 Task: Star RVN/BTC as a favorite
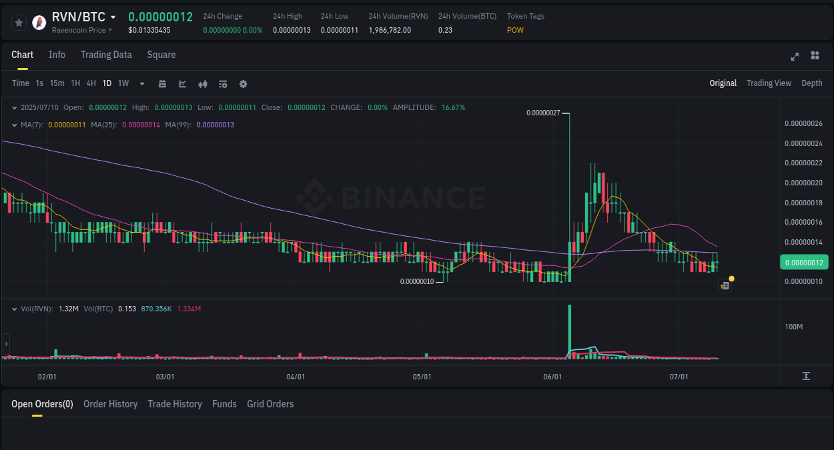(19, 22)
